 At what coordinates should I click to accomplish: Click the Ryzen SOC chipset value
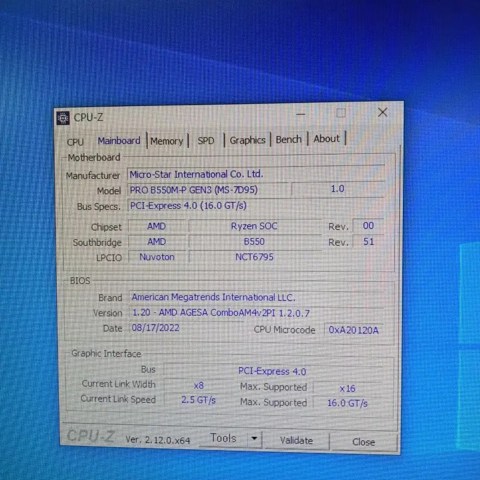click(x=254, y=226)
